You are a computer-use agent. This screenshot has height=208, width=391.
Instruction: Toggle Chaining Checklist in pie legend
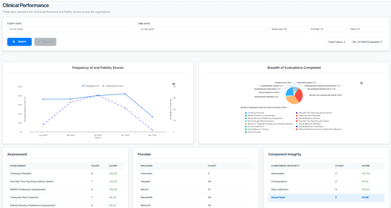255,113
